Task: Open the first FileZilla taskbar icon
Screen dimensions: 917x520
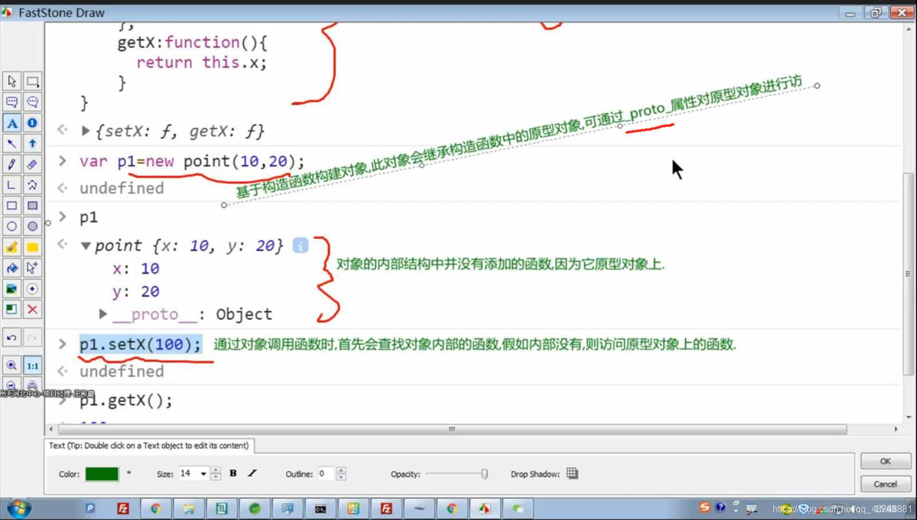Action: click(122, 509)
